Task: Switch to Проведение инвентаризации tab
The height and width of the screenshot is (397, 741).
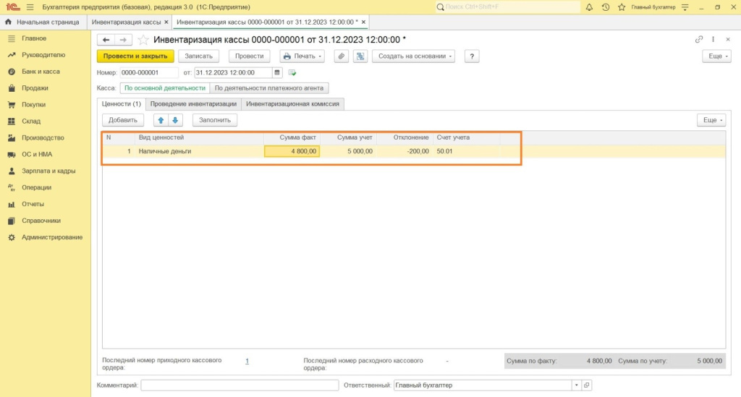Action: pos(193,104)
